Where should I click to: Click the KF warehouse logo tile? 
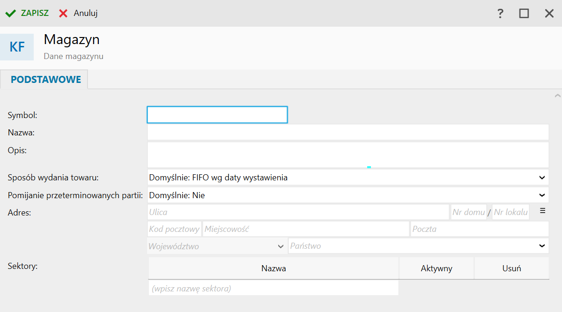pyautogui.click(x=17, y=47)
